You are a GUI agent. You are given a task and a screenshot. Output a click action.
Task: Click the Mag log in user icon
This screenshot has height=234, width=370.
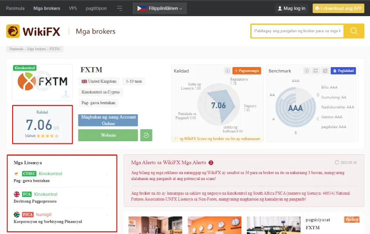280,9
